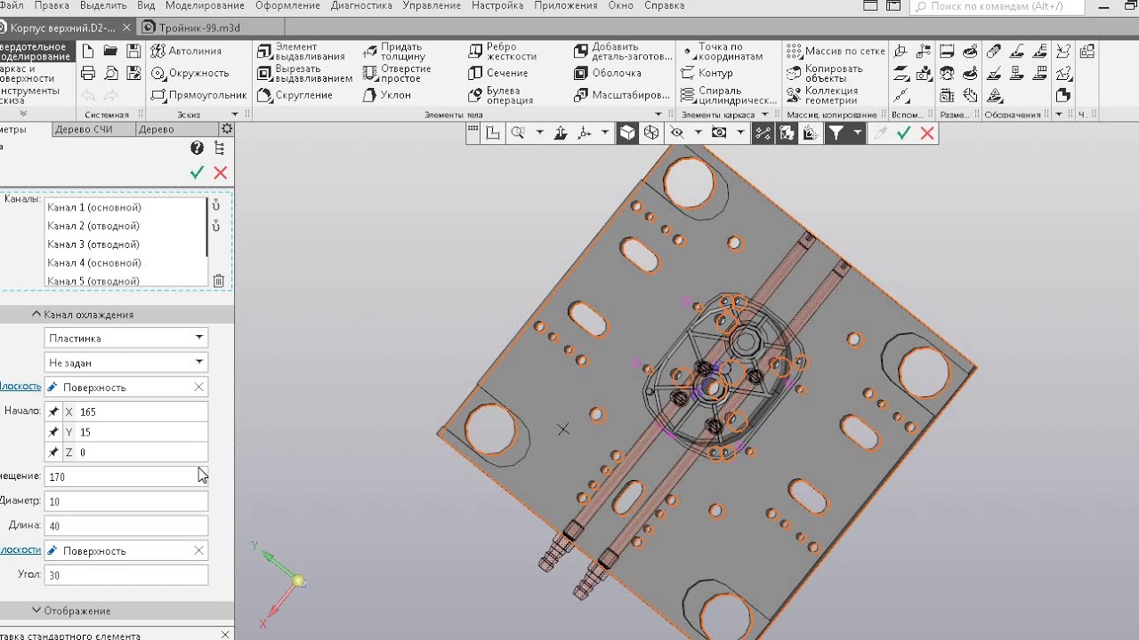Click Копировать объекты tool

pyautogui.click(x=825, y=74)
